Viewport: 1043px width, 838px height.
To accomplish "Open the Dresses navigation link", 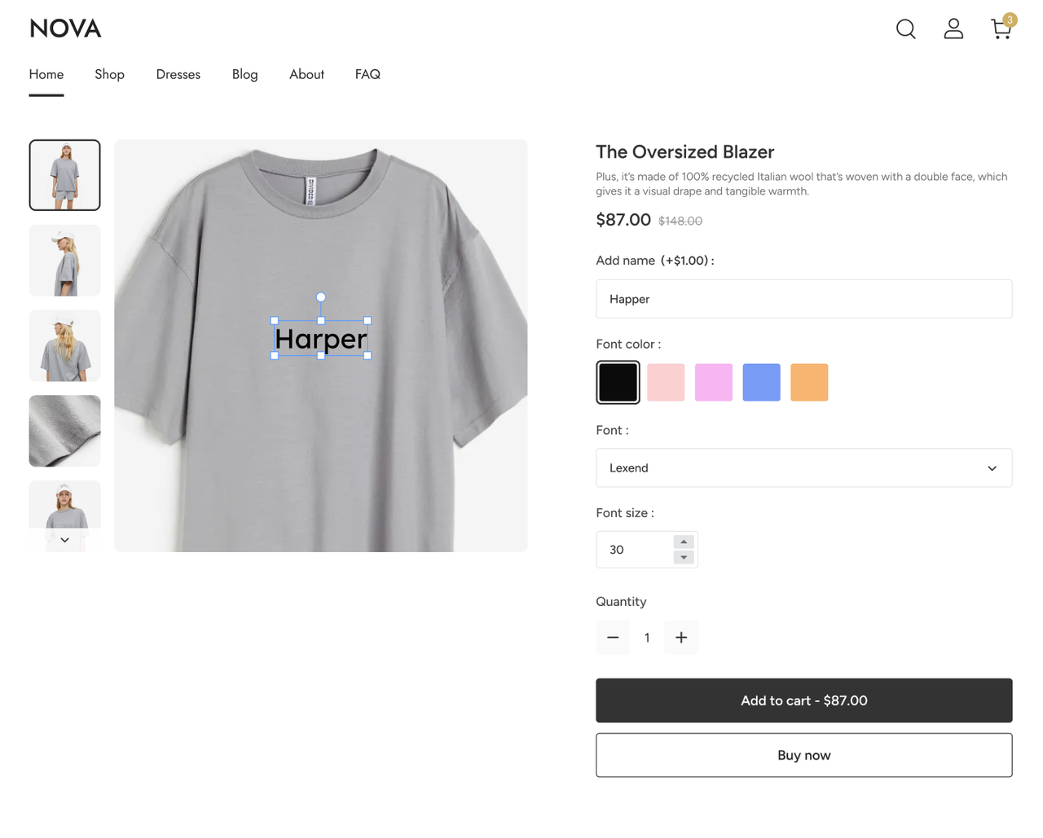I will (178, 74).
